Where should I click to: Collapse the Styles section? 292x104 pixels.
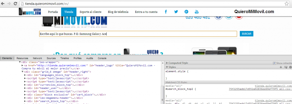coord(167,67)
